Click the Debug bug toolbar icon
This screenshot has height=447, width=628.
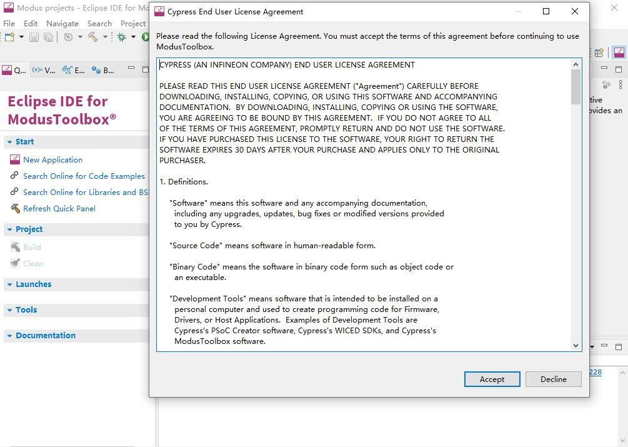(121, 38)
